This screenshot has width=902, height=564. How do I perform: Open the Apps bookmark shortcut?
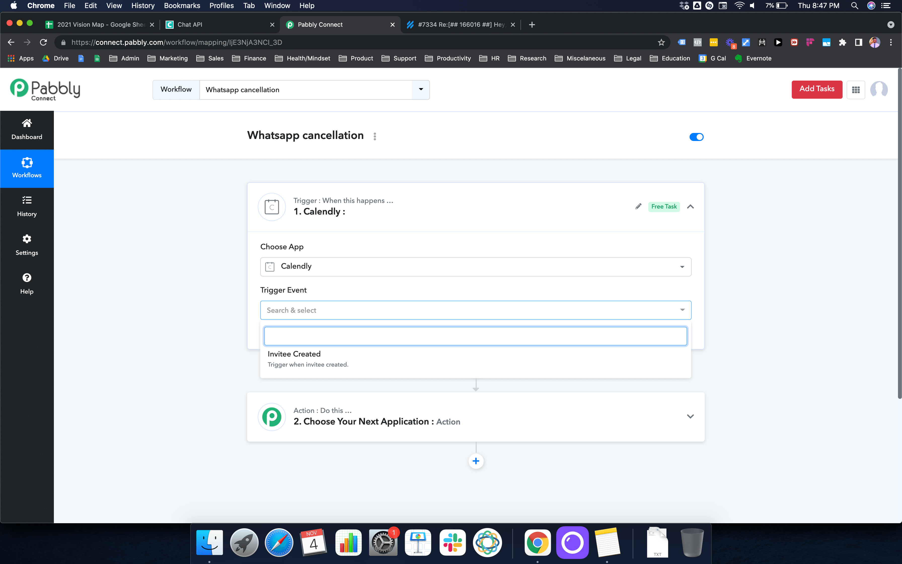coord(21,58)
